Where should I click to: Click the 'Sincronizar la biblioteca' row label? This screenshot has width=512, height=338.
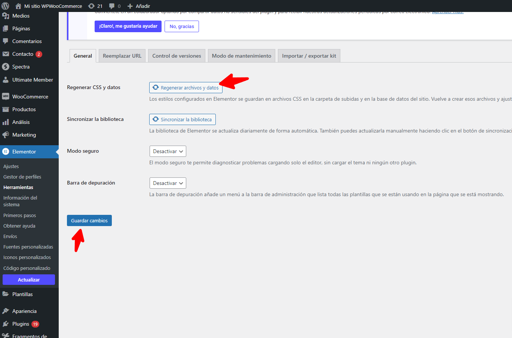[x=95, y=119]
